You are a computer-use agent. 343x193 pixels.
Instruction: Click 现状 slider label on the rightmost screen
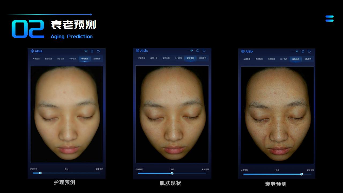coord(277,170)
